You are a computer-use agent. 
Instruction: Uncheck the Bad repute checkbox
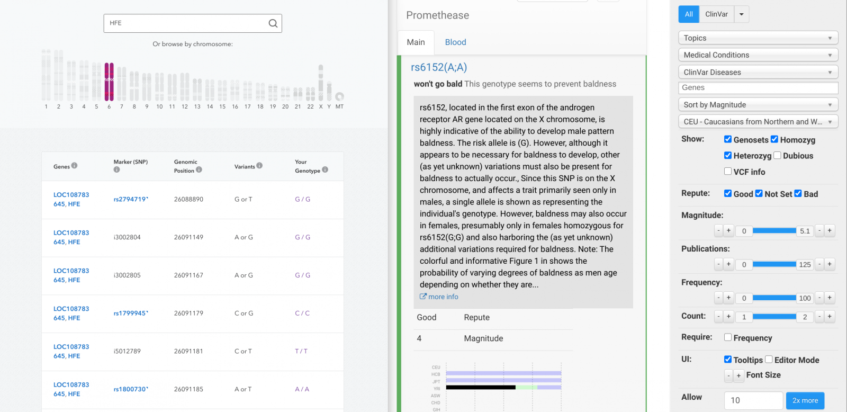798,193
